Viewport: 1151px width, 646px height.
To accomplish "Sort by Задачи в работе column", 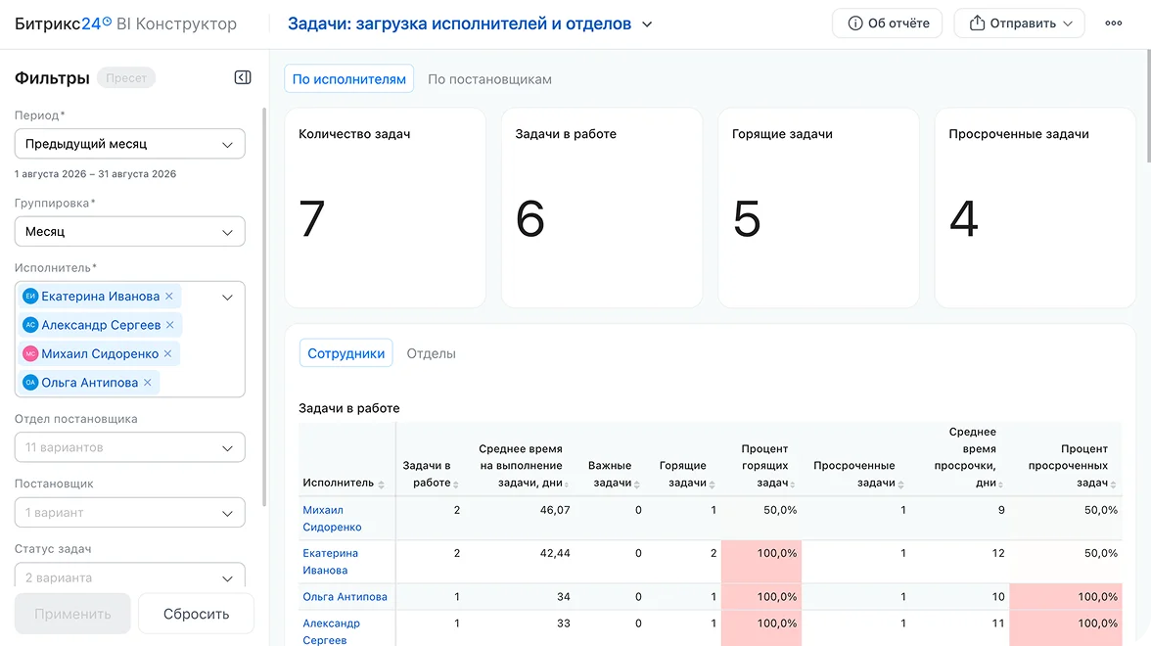I will tap(456, 484).
